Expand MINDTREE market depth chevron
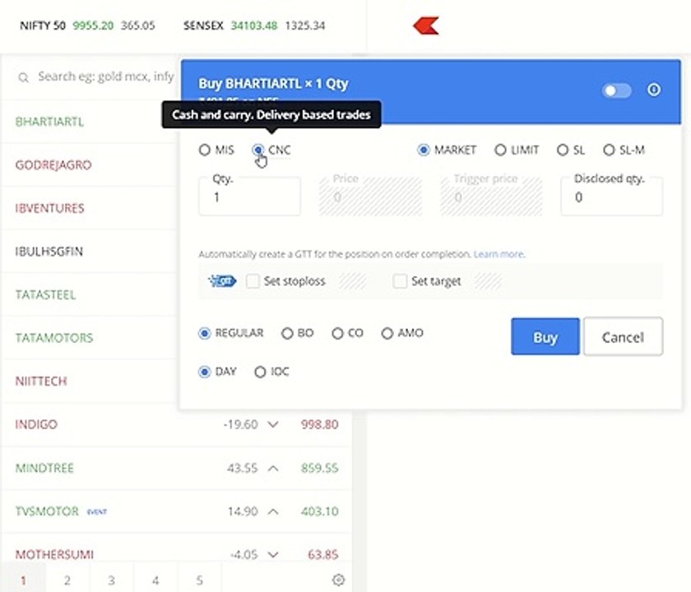The height and width of the screenshot is (592, 691). point(273,468)
